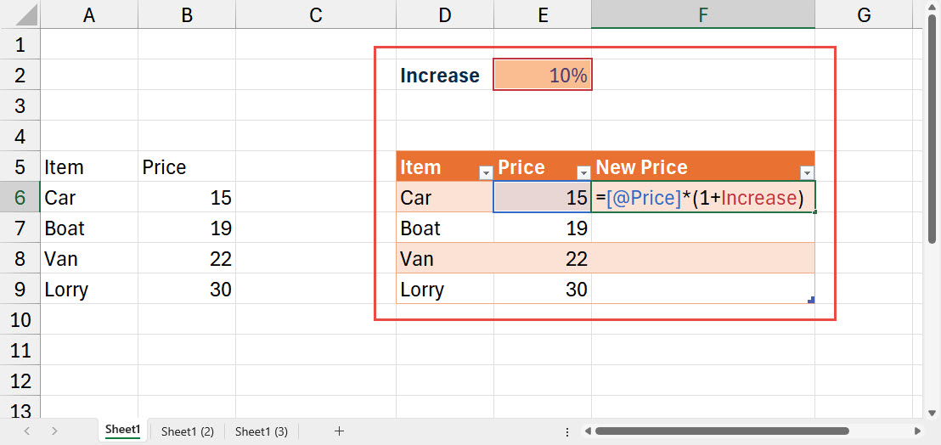Click the table resize handle corner
Viewport: 941px width, 445px height.
pyautogui.click(x=811, y=300)
